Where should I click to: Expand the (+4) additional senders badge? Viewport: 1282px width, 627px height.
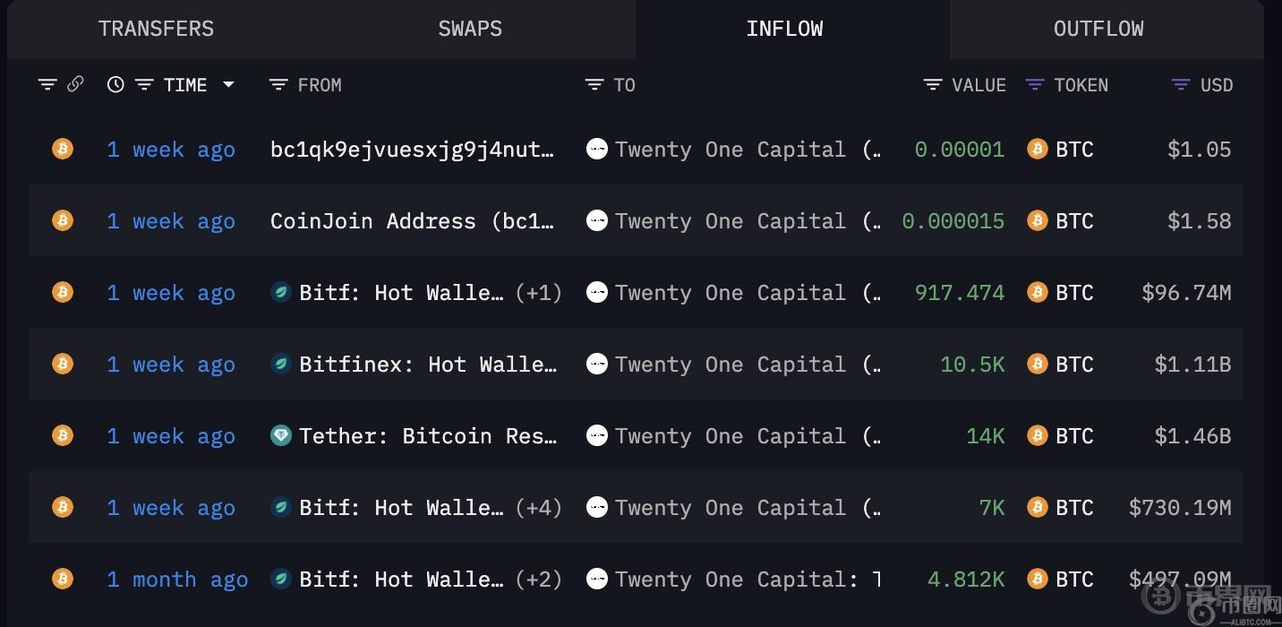[539, 508]
